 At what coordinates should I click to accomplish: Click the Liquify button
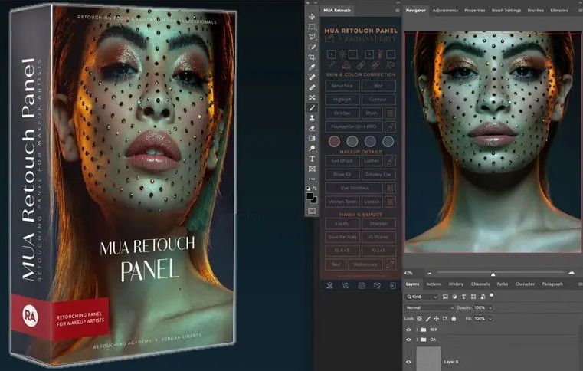pyautogui.click(x=342, y=223)
